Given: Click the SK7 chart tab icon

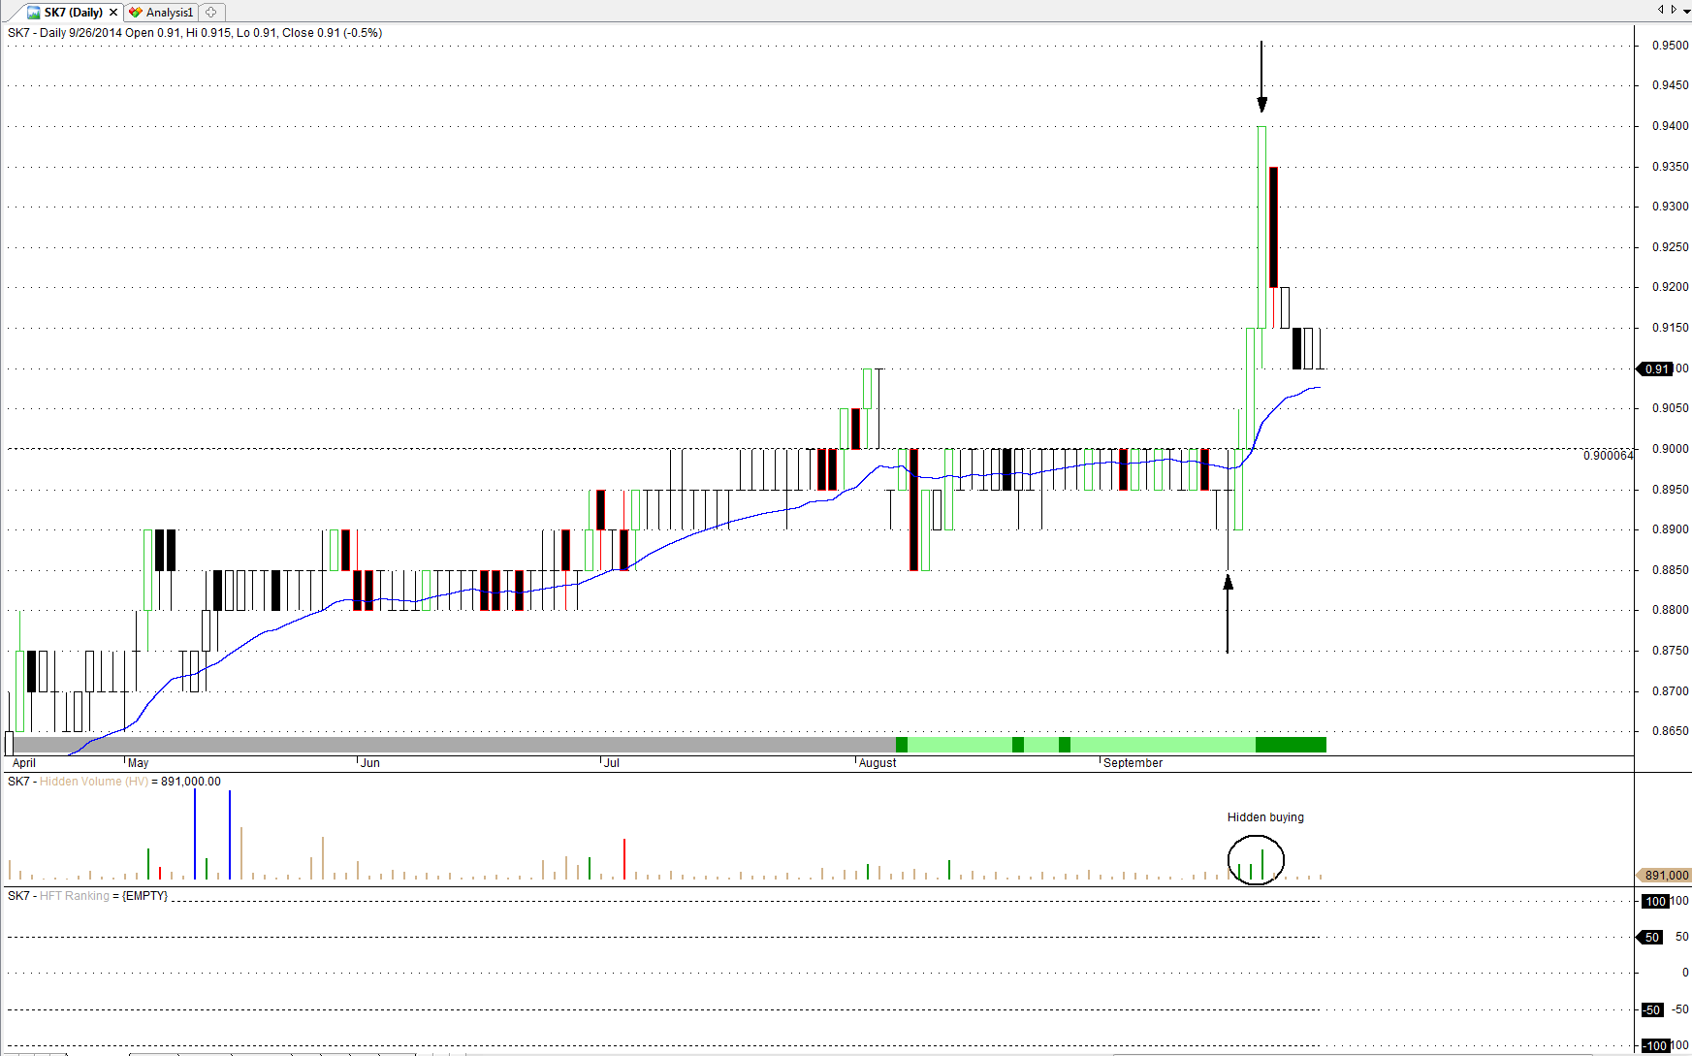Looking at the screenshot, I should point(34,13).
